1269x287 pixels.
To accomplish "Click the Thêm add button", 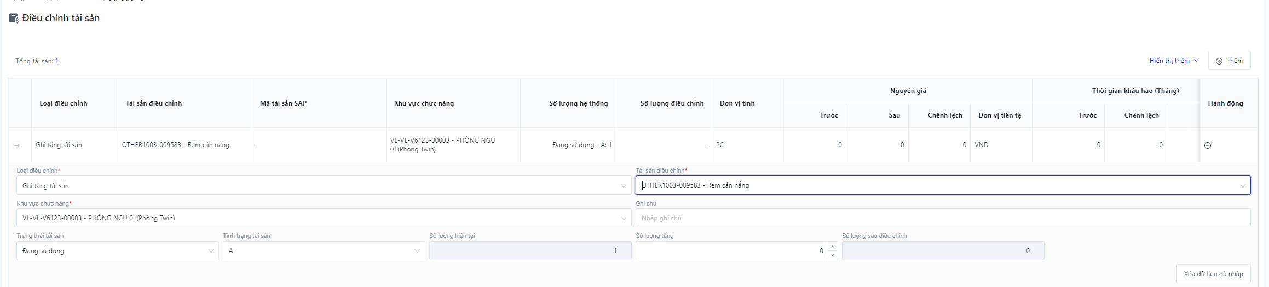I will pyautogui.click(x=1229, y=61).
